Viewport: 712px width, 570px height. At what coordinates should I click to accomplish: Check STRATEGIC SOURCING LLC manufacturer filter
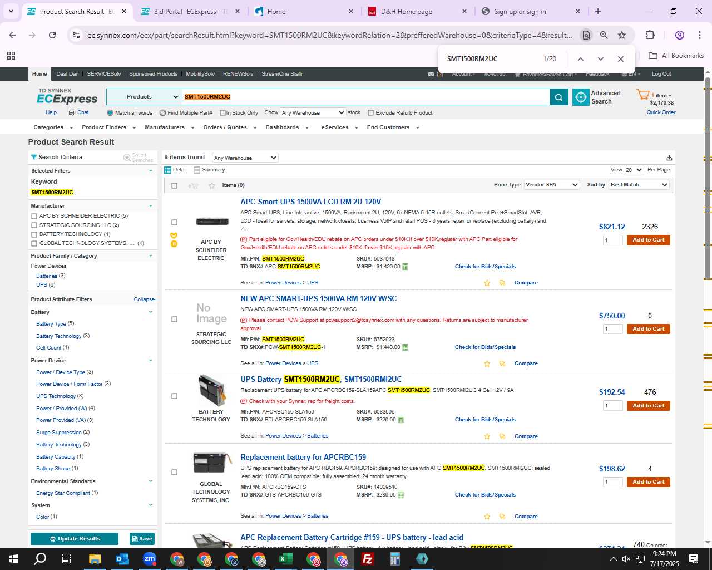tap(34, 225)
